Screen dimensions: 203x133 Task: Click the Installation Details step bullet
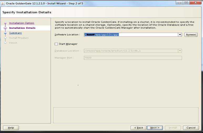click(x=6, y=28)
